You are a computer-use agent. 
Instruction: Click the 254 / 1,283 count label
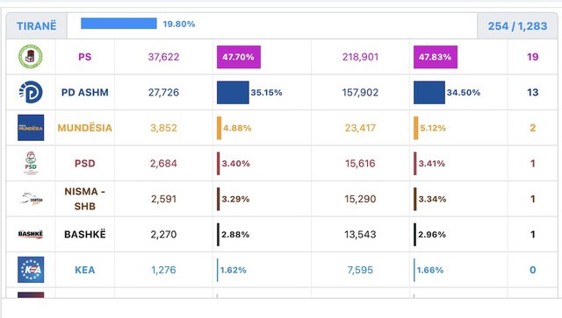tap(517, 25)
